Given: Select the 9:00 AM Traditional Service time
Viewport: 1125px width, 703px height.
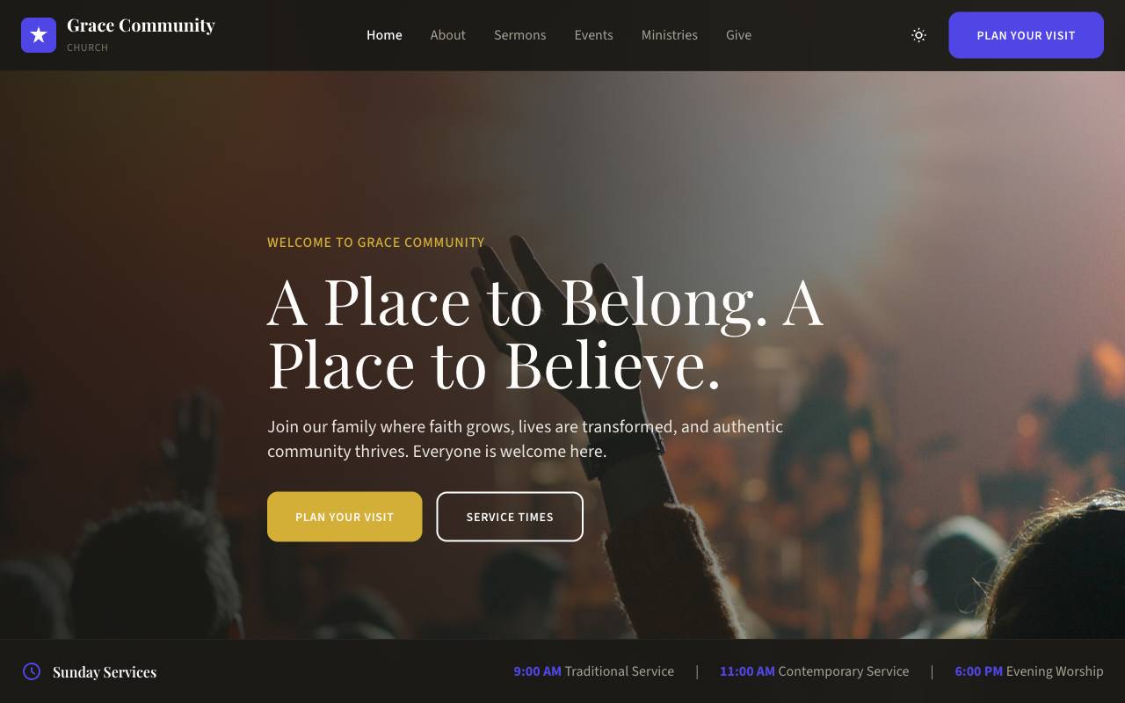Looking at the screenshot, I should pos(594,671).
